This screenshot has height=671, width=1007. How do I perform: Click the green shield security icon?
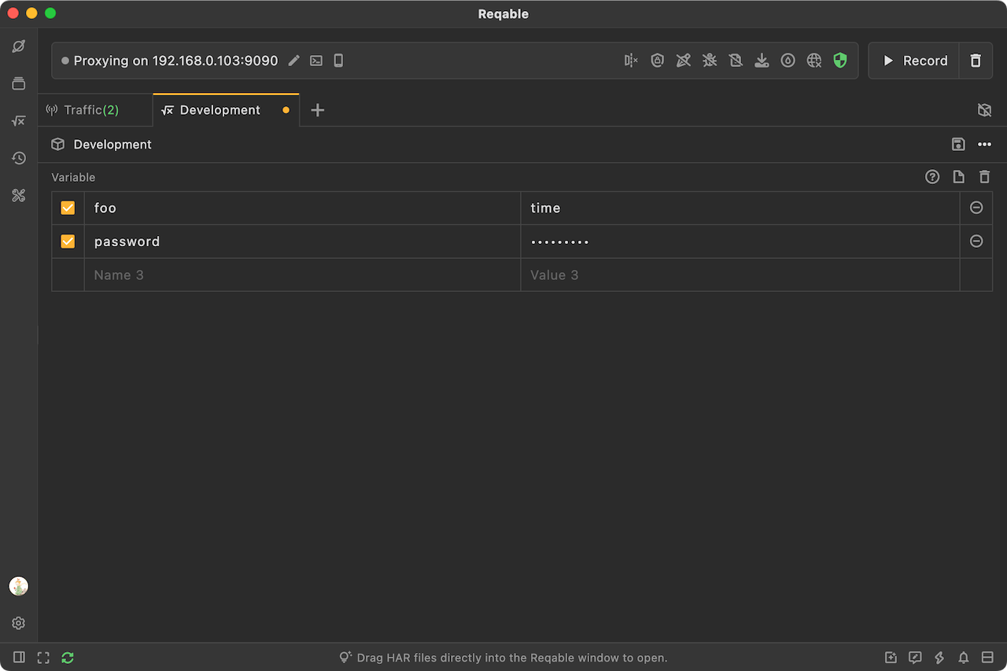pyautogui.click(x=840, y=61)
